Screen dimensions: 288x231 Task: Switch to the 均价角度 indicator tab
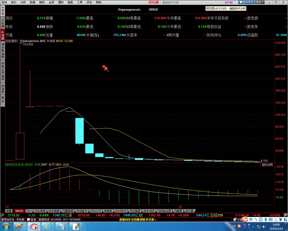tap(135, 211)
